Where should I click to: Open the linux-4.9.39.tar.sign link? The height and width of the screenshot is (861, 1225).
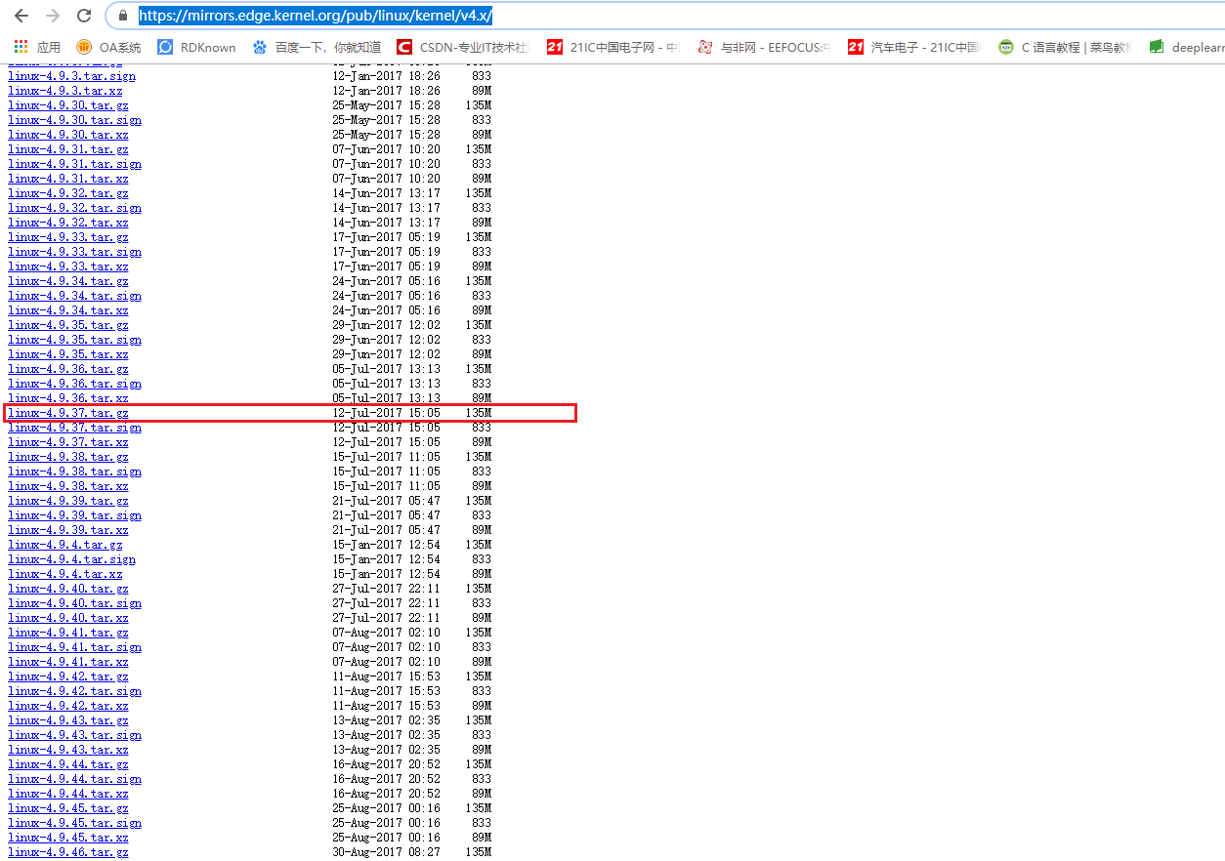[x=74, y=515]
